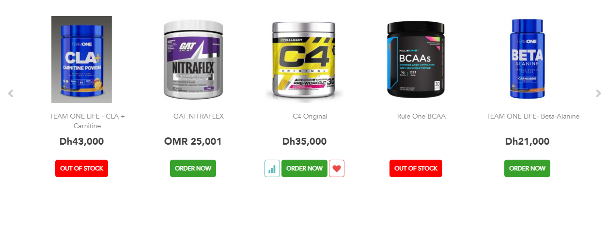
Task: Open the TEAM ONE LIFE- Beta-Alanine title link
Action: pos(533,117)
